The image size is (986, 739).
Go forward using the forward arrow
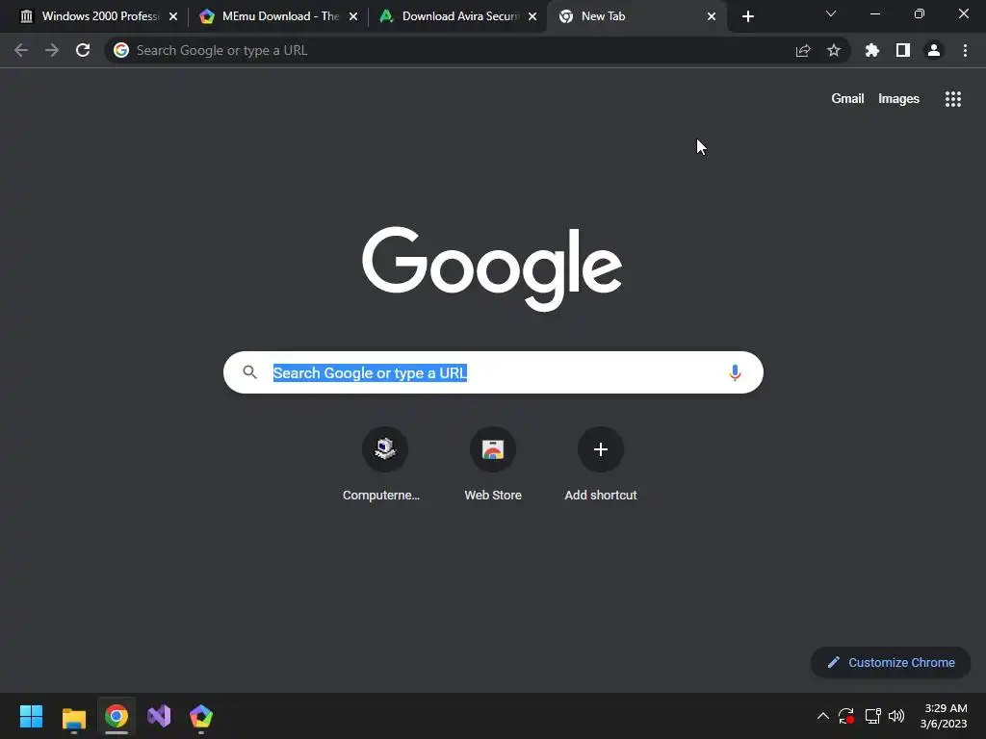pyautogui.click(x=52, y=50)
